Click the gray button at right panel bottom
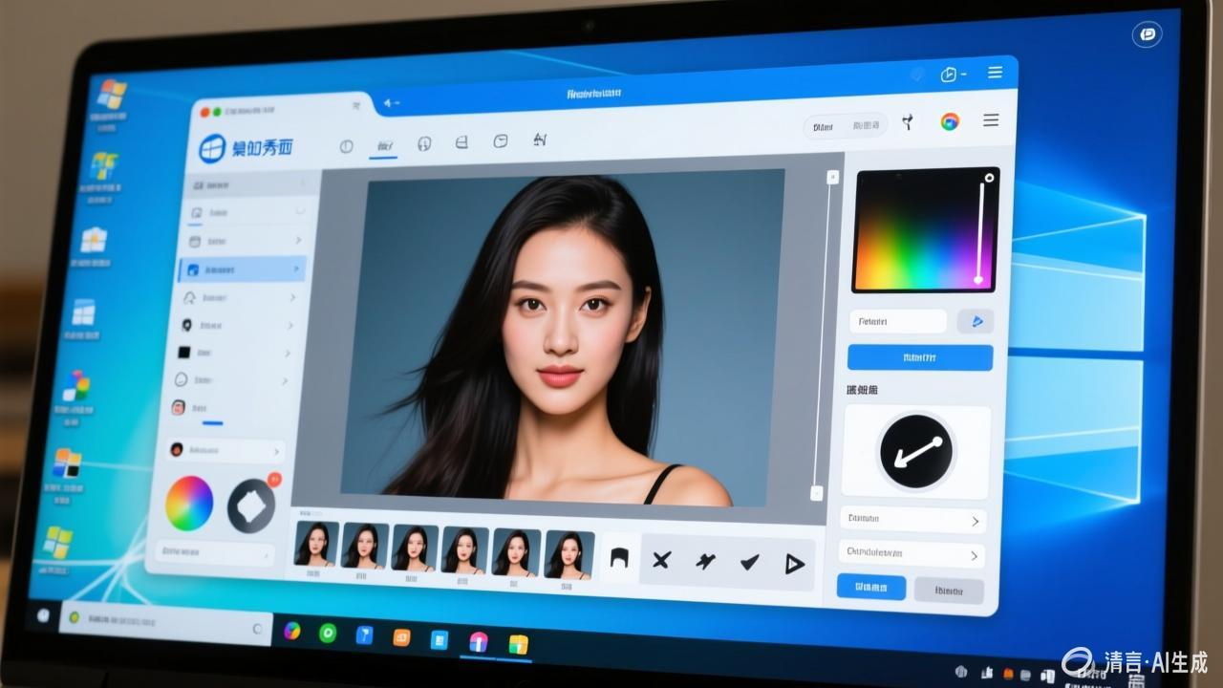The image size is (1223, 688). (948, 591)
